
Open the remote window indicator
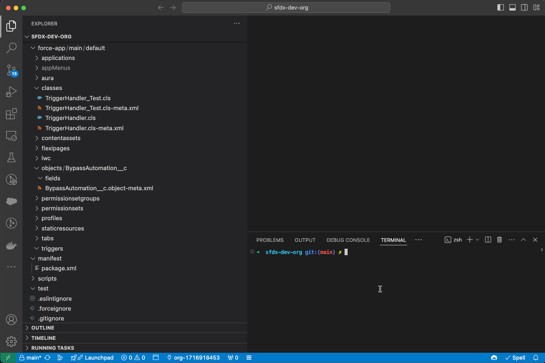pos(8,358)
